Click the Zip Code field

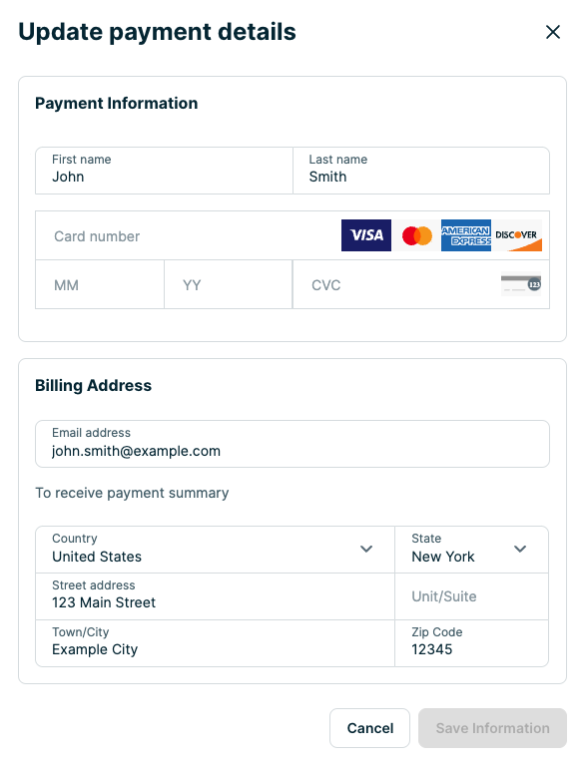pyautogui.click(x=471, y=643)
